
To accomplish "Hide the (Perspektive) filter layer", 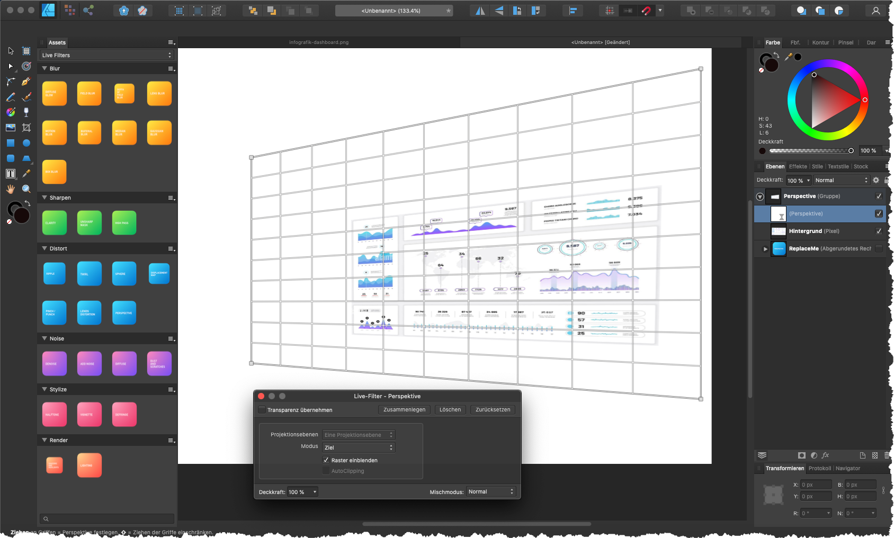I will [x=879, y=213].
